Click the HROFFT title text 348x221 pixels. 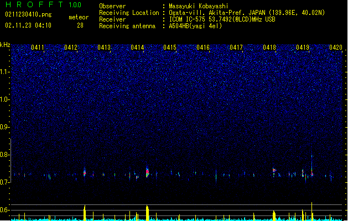point(34,4)
